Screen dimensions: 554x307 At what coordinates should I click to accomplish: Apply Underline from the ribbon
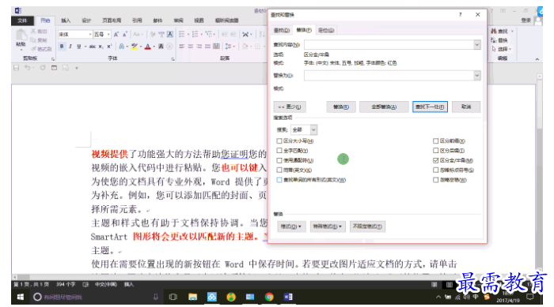tap(79, 47)
